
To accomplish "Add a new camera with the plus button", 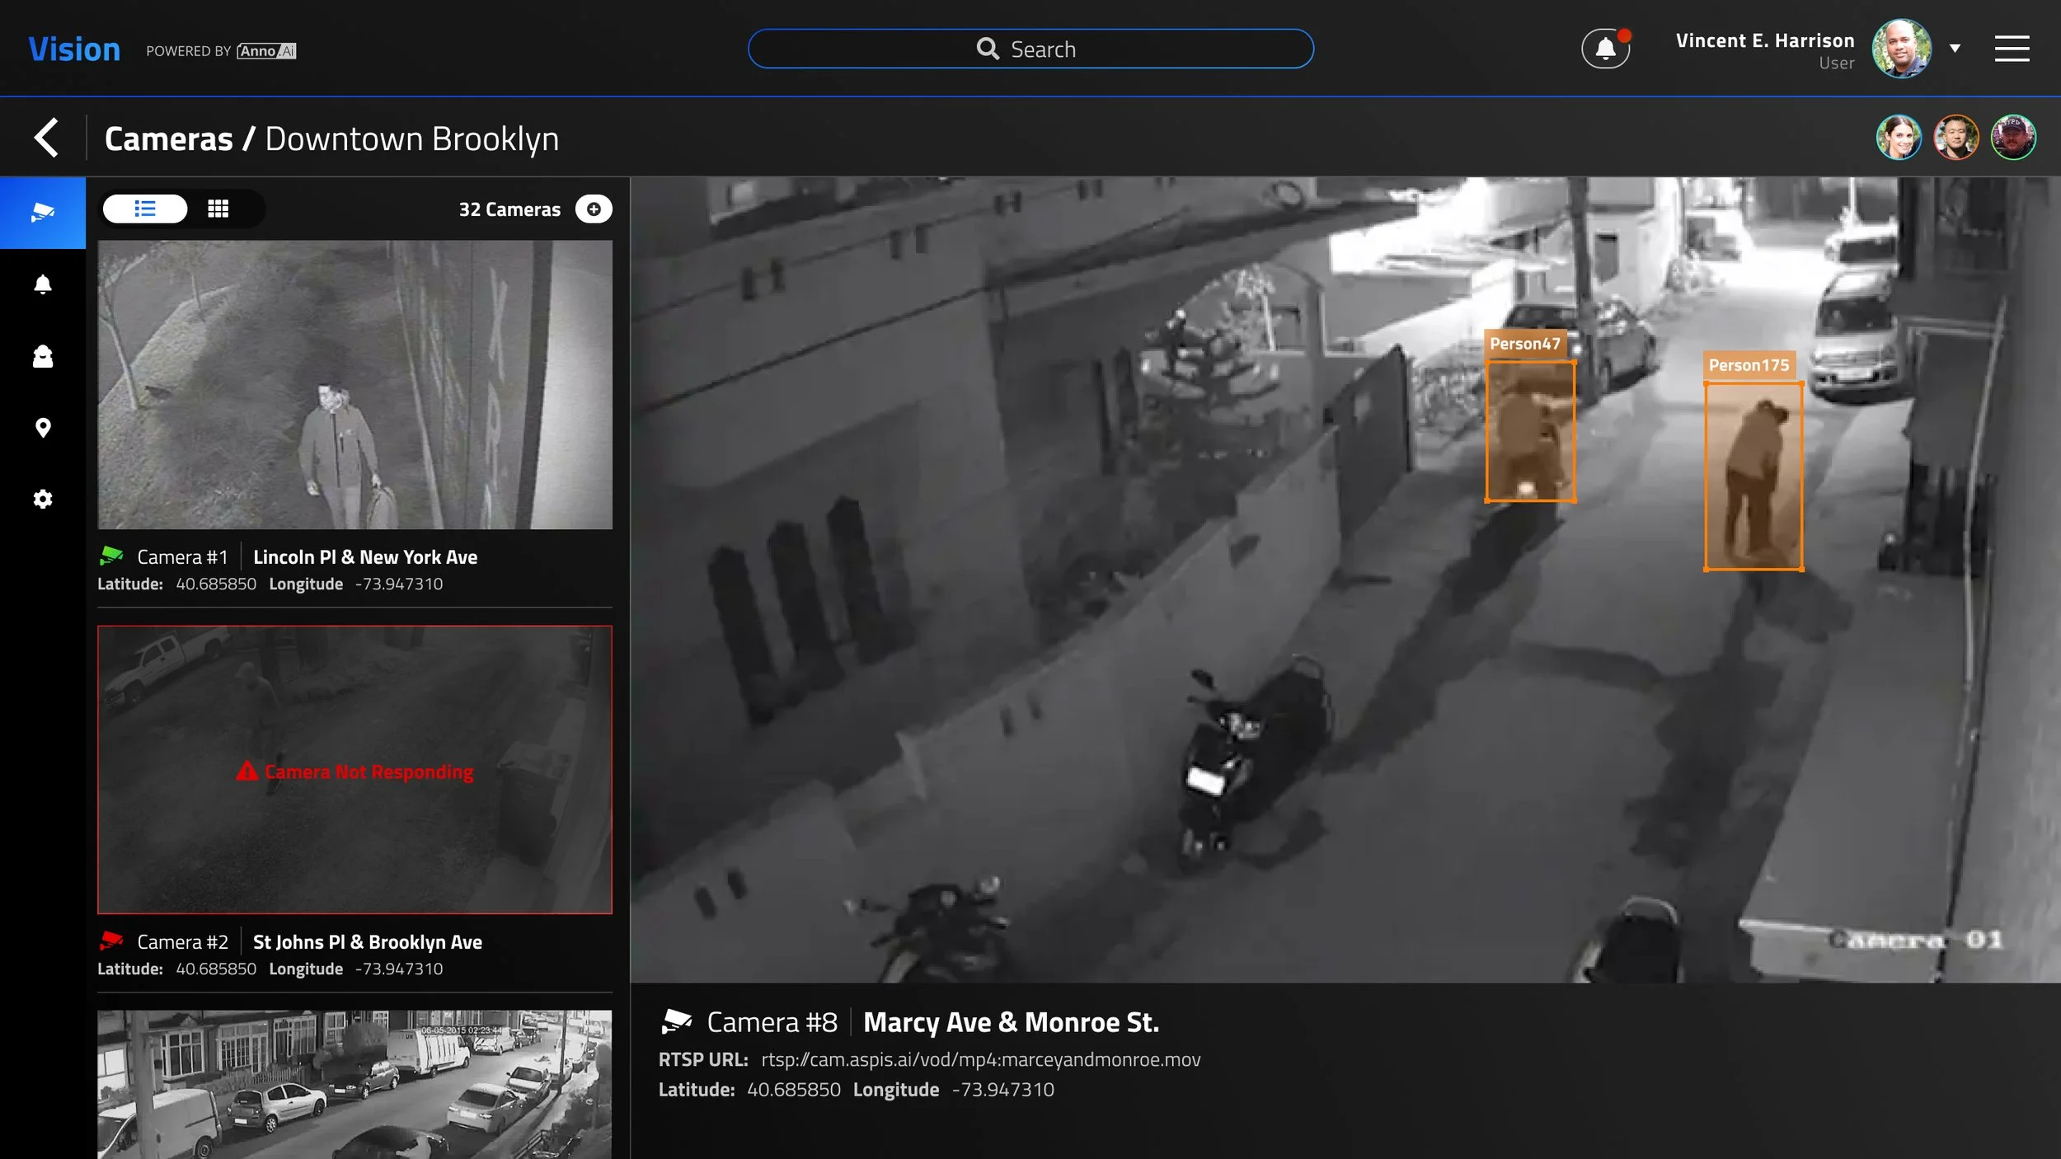I will [x=594, y=209].
